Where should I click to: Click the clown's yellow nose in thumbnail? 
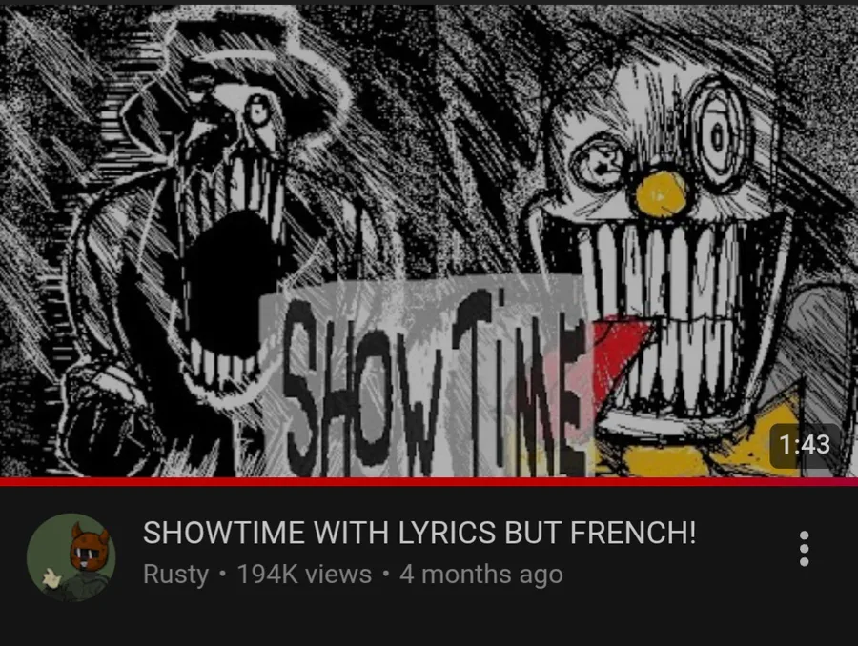coord(662,194)
